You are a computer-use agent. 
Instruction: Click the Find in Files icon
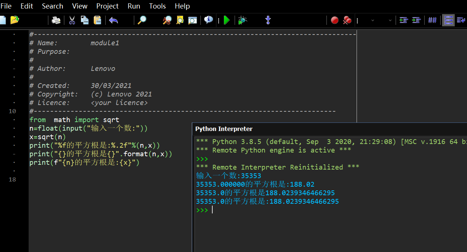(x=180, y=20)
